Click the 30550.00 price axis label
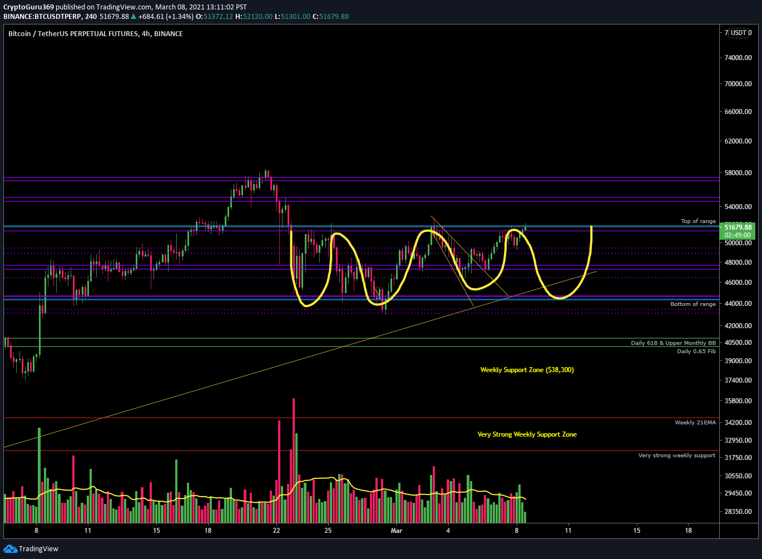 (x=738, y=476)
